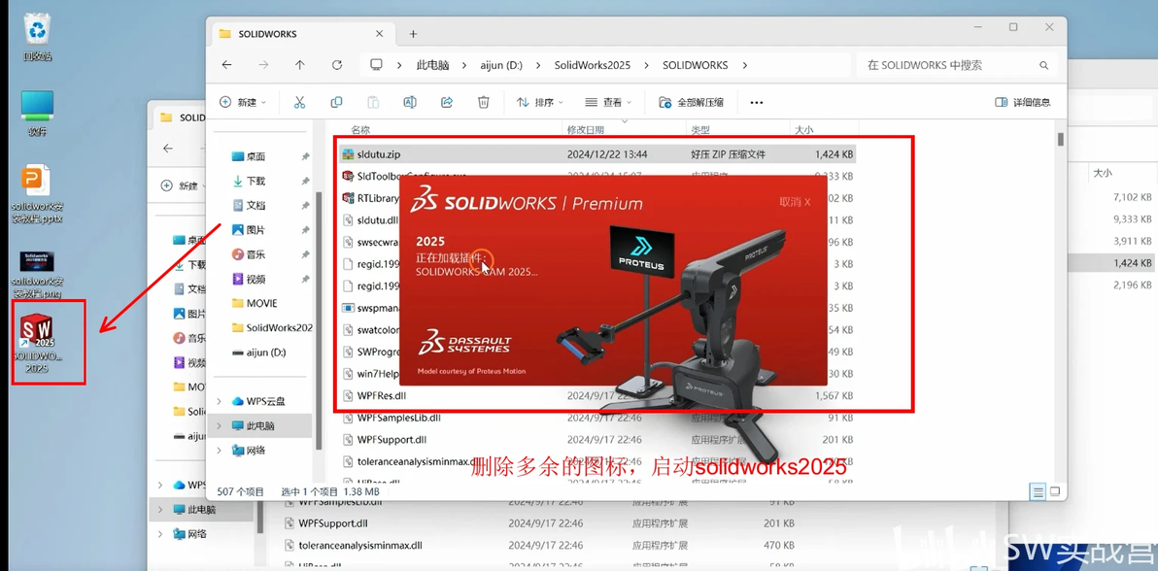Viewport: 1158px width, 571px height.
Task: Expand WPS云盘 in front window sidebar
Action: pos(220,401)
